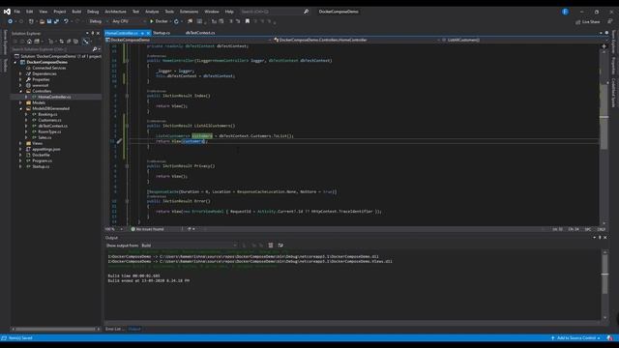Select Booking.cs in Solution Explorer
619x348 pixels.
(x=47, y=114)
